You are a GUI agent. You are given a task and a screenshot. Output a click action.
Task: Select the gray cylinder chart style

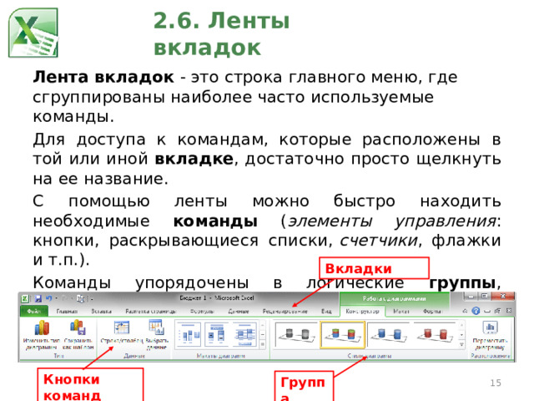click(x=296, y=335)
